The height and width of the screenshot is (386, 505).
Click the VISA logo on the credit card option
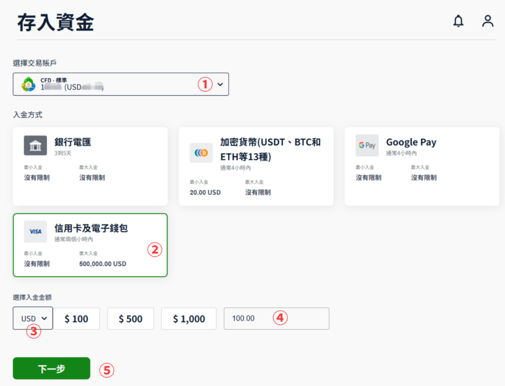[x=35, y=232]
